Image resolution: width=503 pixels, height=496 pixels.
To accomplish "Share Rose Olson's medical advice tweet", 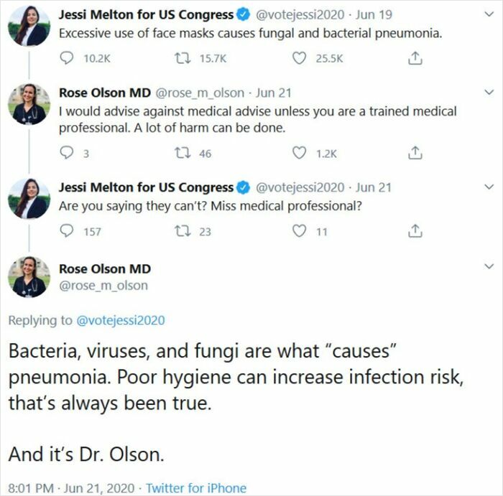I will (x=413, y=153).
